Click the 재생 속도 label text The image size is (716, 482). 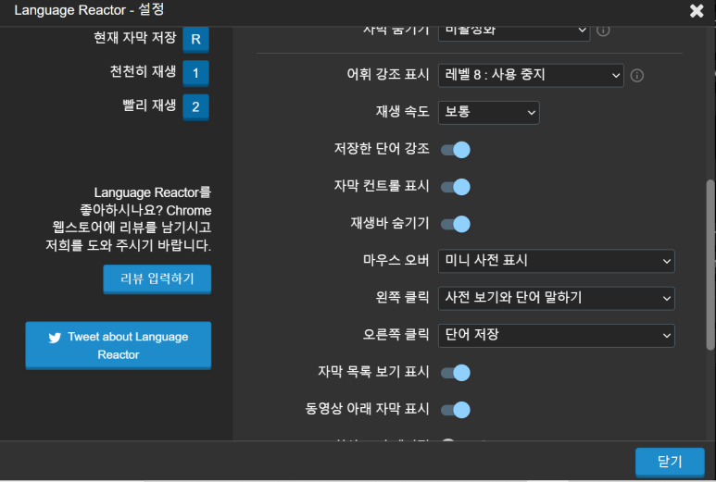[402, 112]
